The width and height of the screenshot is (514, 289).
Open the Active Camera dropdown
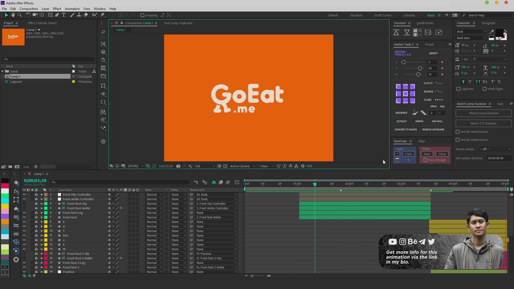pos(242,166)
